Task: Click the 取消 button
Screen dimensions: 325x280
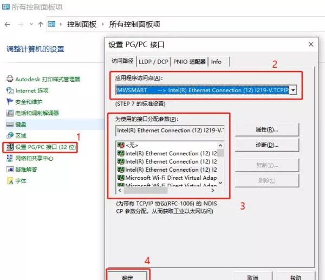Action: click(252, 276)
